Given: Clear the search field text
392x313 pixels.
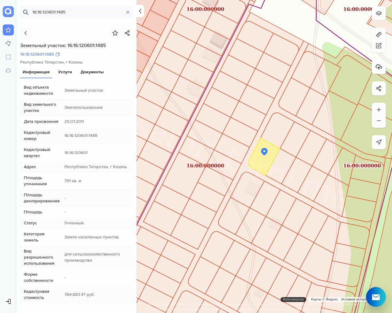Looking at the screenshot, I should (x=128, y=12).
